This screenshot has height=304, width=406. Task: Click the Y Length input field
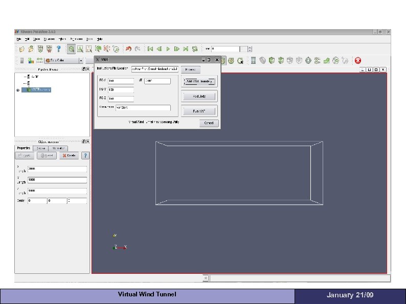(x=57, y=180)
